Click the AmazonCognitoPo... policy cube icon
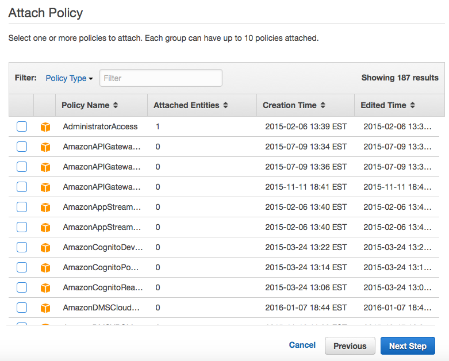This screenshot has height=361, width=449. 45,267
